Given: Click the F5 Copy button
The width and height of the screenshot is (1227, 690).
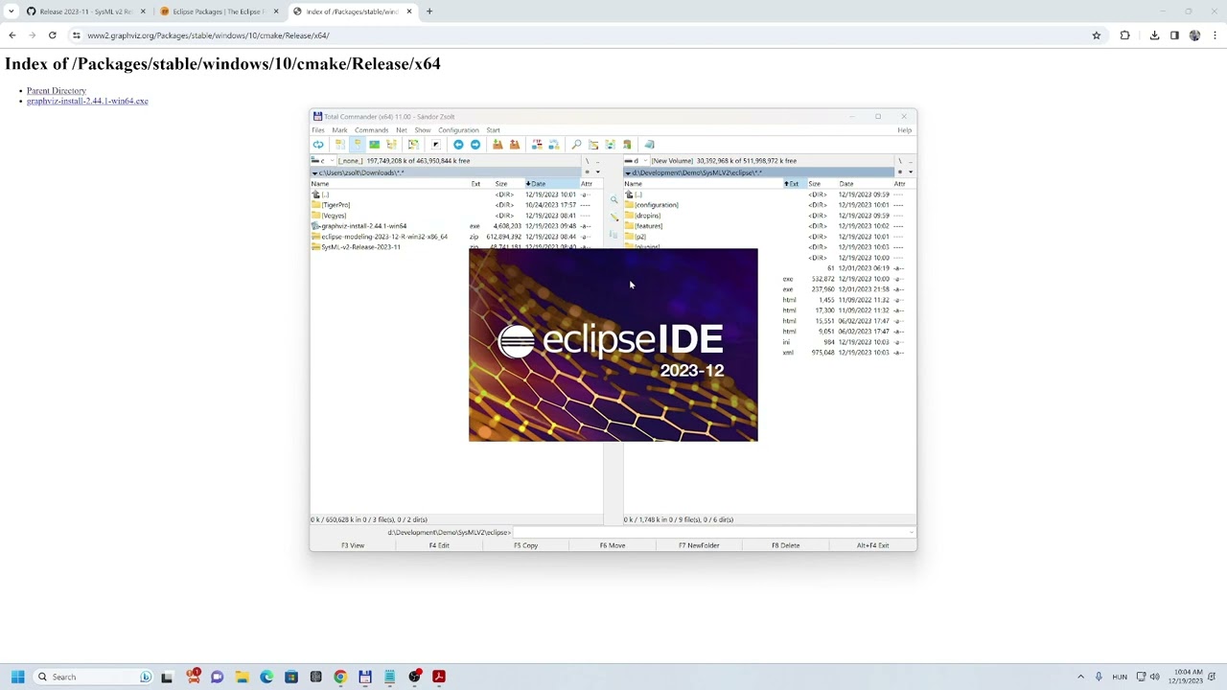Looking at the screenshot, I should tap(525, 545).
